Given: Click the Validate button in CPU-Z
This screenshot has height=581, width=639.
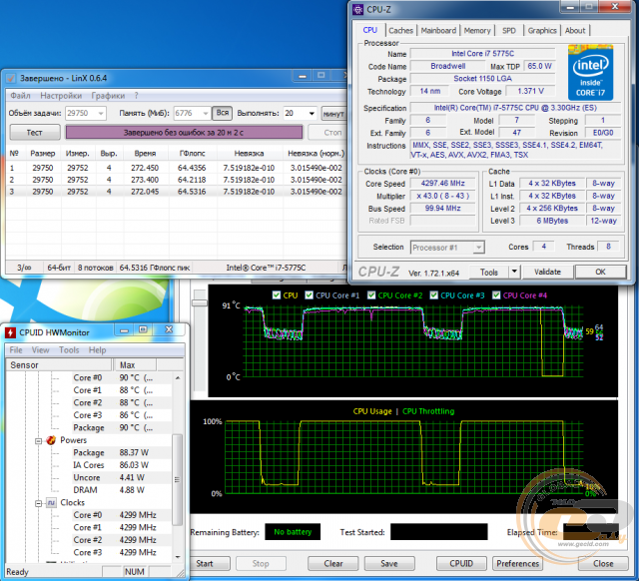Looking at the screenshot, I should click(x=547, y=272).
